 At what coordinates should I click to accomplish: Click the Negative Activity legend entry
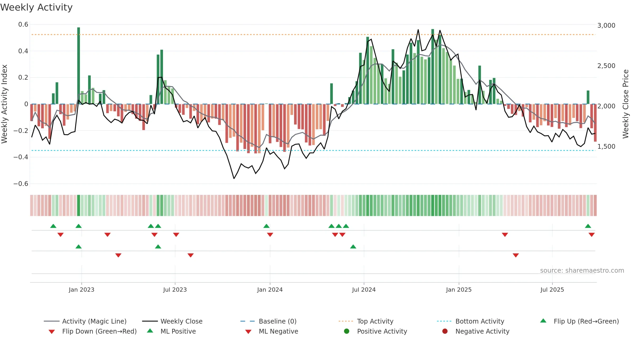click(x=476, y=331)
